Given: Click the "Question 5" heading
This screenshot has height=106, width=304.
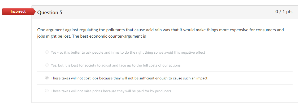Looking at the screenshot, I should 50,12.
